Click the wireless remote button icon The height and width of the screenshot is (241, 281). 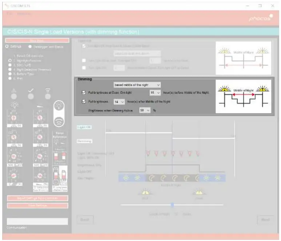click(x=59, y=121)
